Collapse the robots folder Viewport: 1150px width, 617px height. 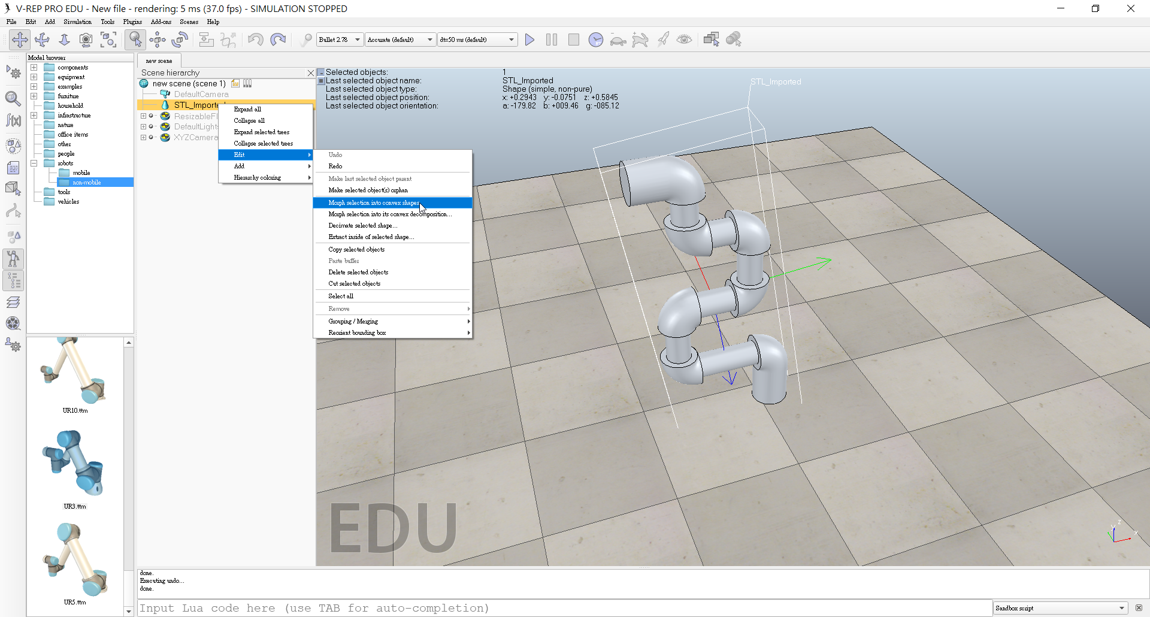coord(34,164)
